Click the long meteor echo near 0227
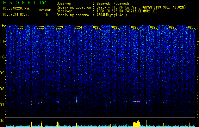 point(137,102)
